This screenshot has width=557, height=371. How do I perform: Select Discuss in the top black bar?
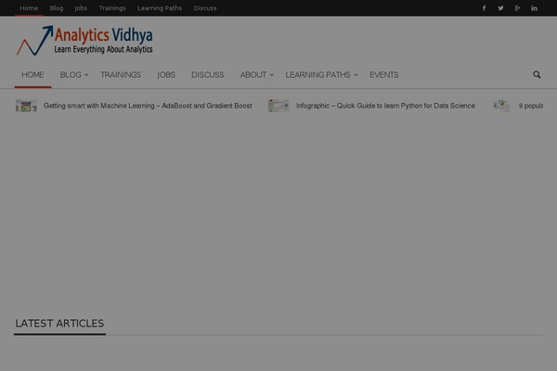pos(205,7)
